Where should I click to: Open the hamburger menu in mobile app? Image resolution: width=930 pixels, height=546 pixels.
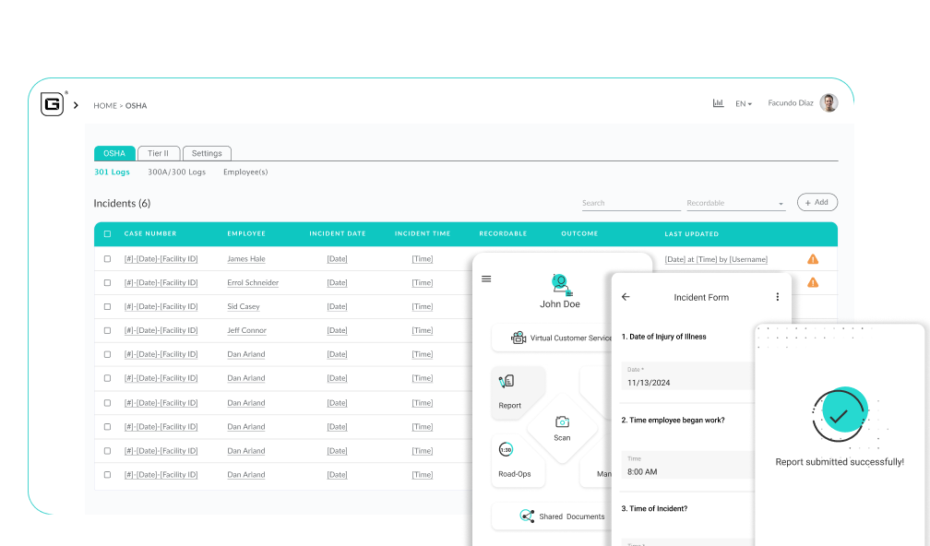coord(486,279)
